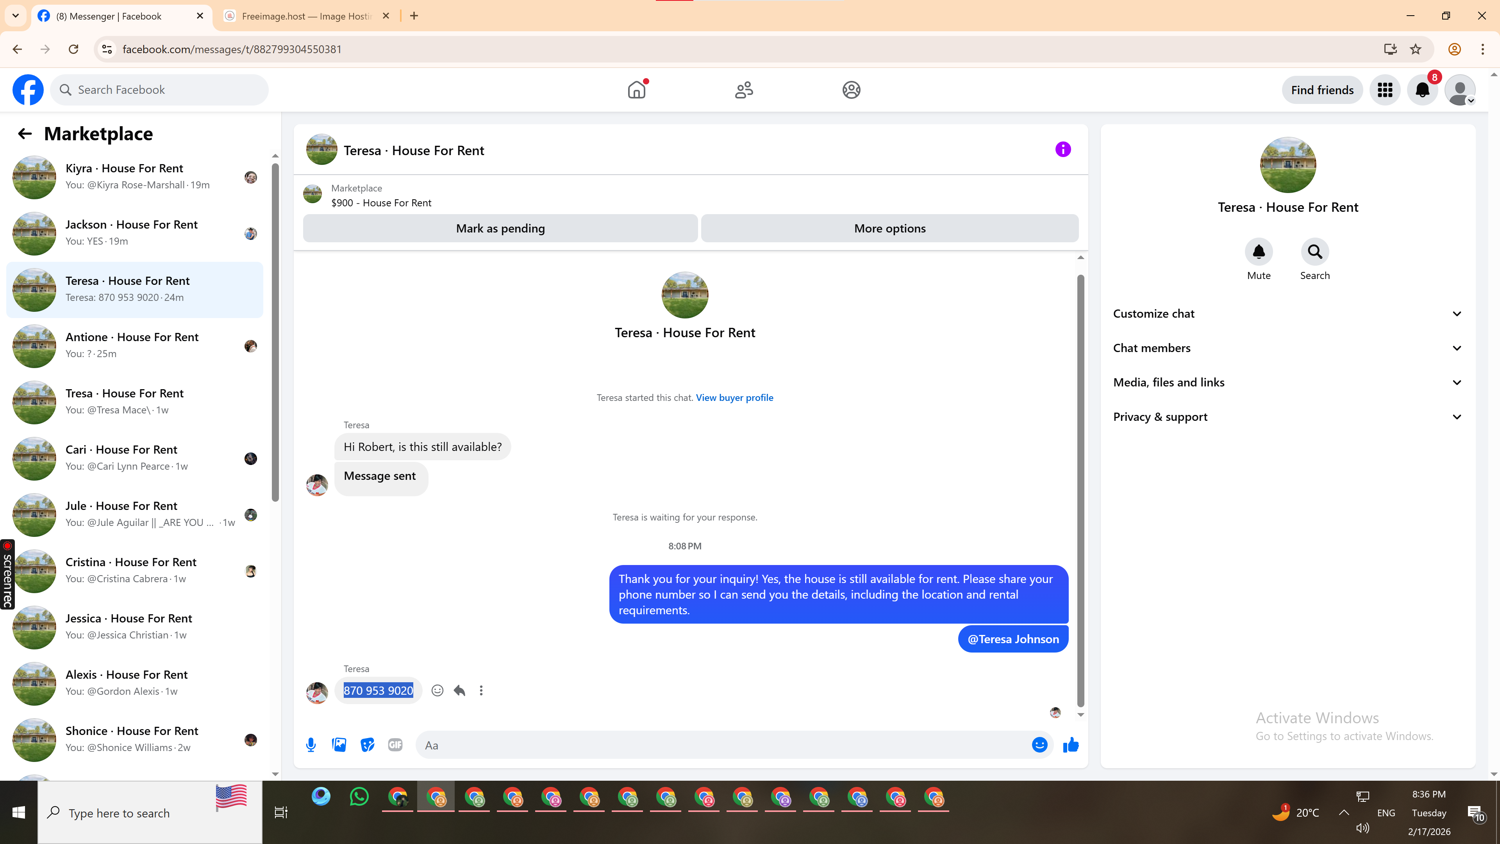1500x844 pixels.
Task: Click the Mark as pending button
Action: coord(500,228)
